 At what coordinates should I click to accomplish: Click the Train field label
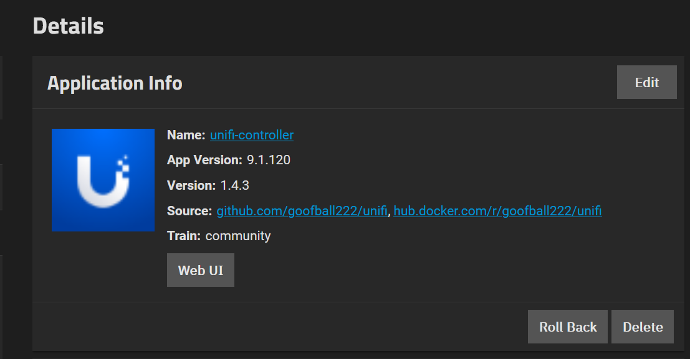coord(184,236)
